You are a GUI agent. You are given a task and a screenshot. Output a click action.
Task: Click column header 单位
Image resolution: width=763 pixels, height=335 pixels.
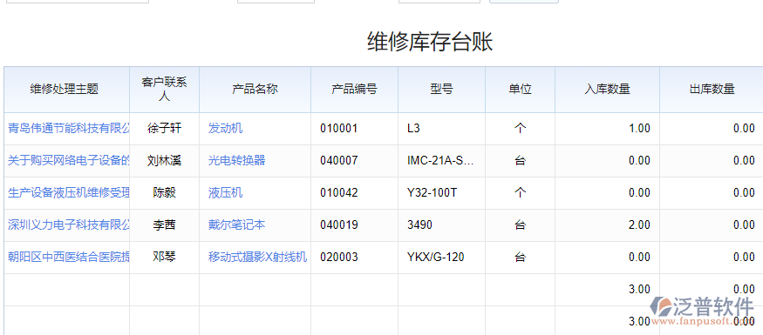[521, 90]
